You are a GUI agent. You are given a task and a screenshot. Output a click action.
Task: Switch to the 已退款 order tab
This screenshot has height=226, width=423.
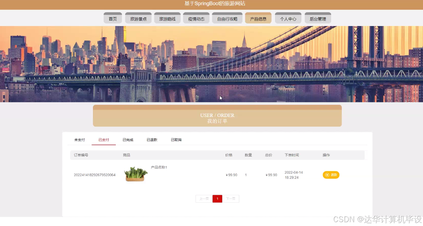152,140
